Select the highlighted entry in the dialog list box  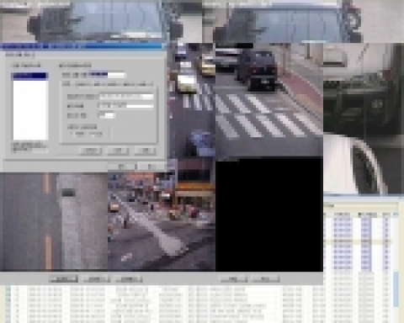coord(30,76)
